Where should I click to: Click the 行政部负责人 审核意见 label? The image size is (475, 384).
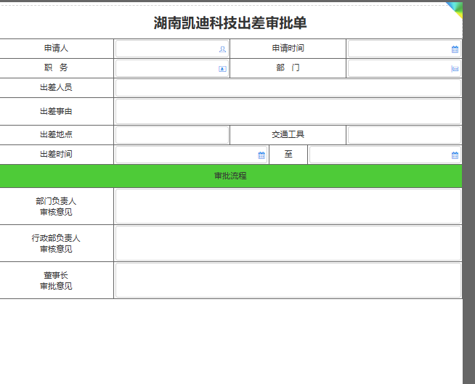point(56,243)
